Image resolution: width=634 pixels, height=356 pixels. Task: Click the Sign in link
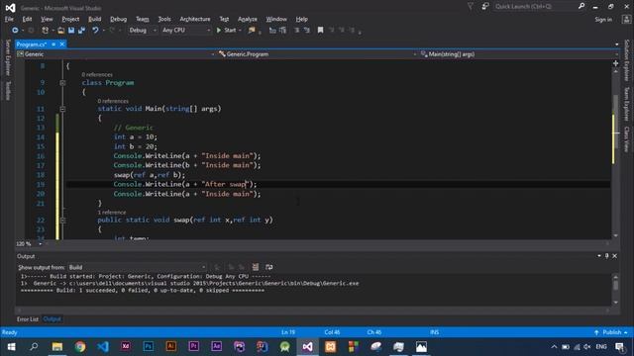pos(603,20)
